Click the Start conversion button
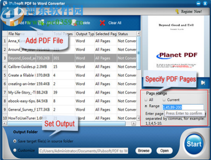The width and height of the screenshot is (211, 160). (194, 144)
